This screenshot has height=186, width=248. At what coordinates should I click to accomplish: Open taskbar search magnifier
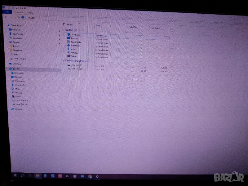(x=23, y=175)
